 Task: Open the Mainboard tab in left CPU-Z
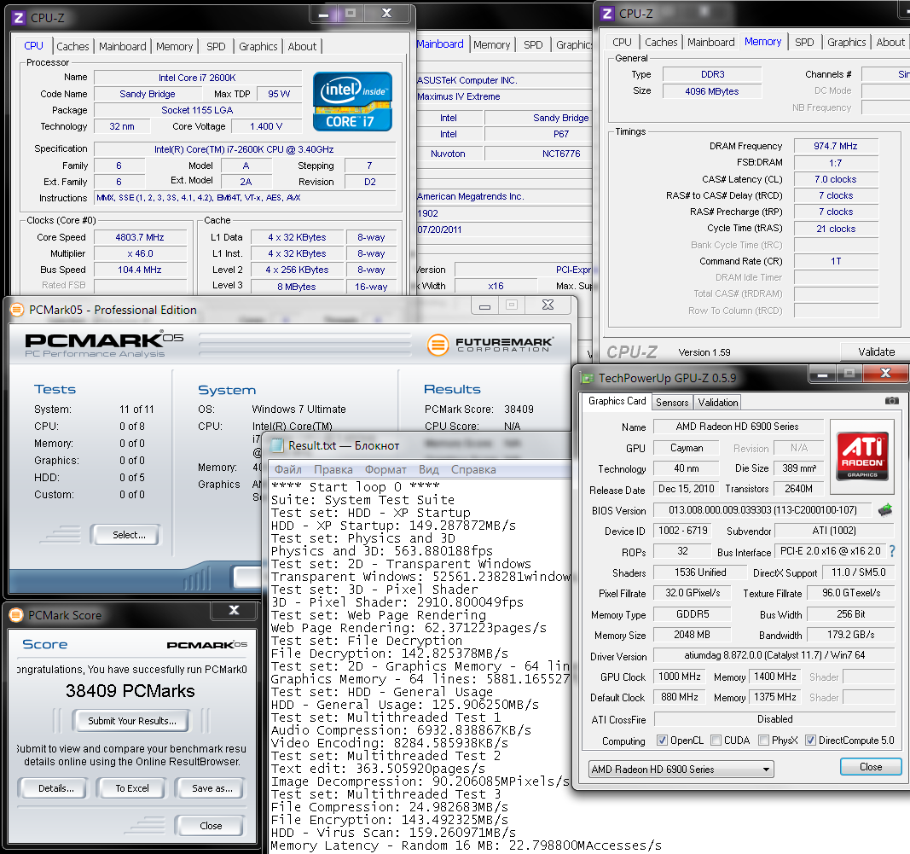(123, 46)
